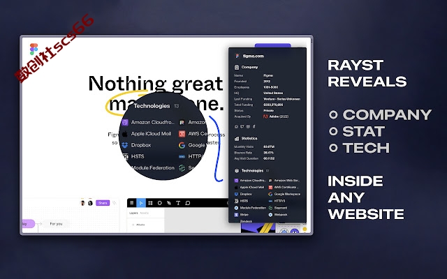Click the HSTS icon in panel list
The height and width of the screenshot is (279, 447).
coord(236,201)
